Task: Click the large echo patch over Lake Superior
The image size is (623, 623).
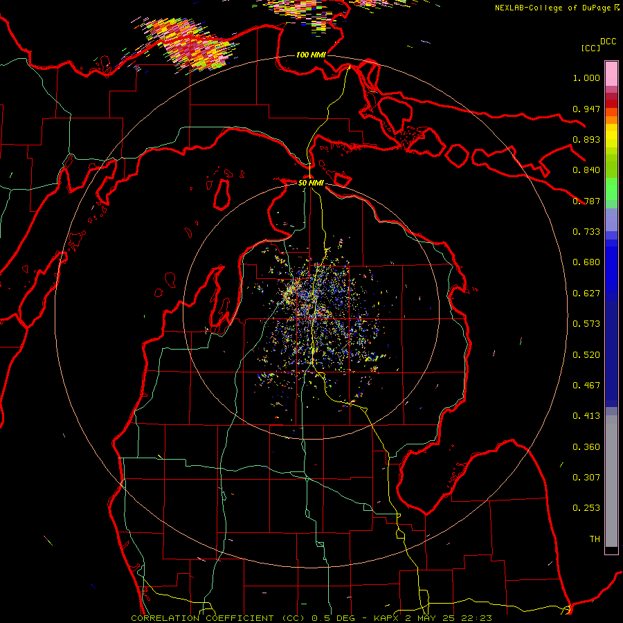Action: [189, 44]
